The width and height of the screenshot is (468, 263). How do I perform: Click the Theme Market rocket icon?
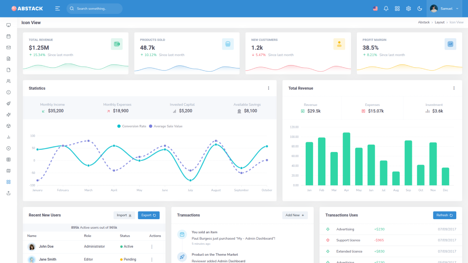point(182,257)
